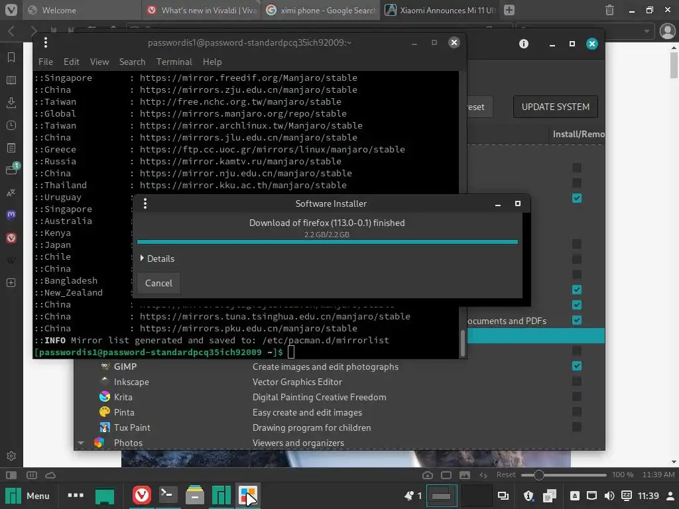679x509 pixels.
Task: Open closed tabs trash icon
Action: (609, 10)
